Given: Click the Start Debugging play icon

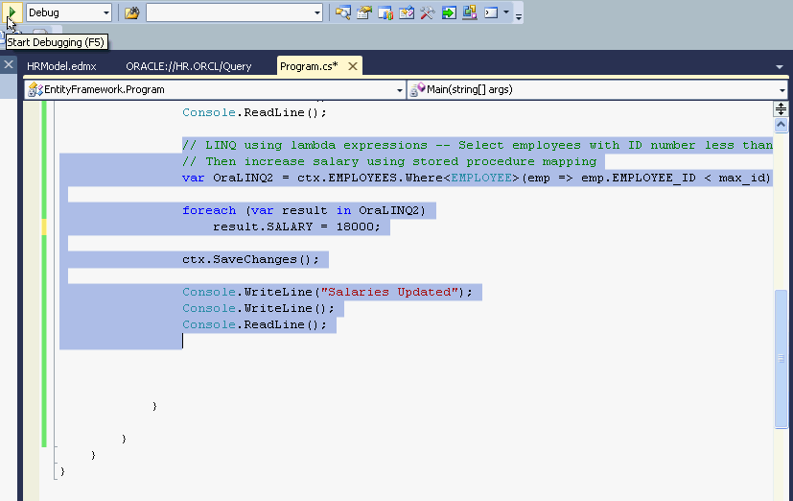Looking at the screenshot, I should pyautogui.click(x=12, y=12).
